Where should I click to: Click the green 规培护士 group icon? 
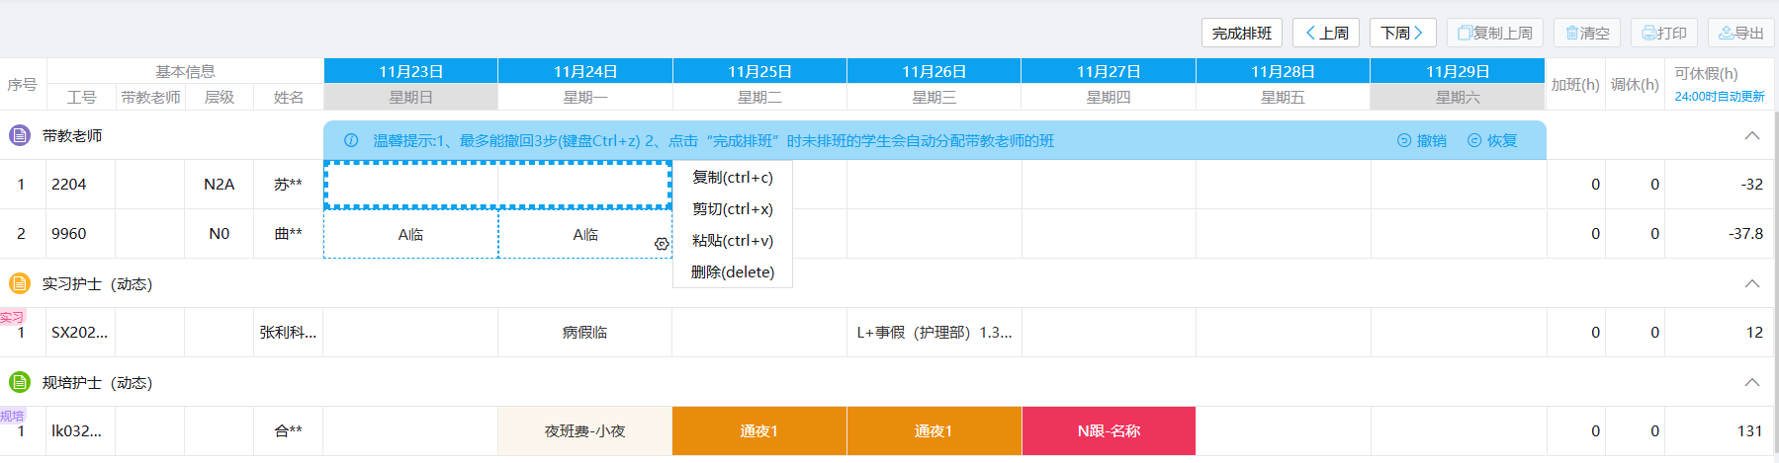tap(20, 382)
